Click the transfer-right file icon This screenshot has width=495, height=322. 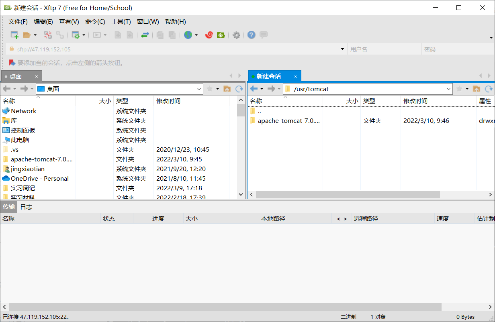coord(130,35)
